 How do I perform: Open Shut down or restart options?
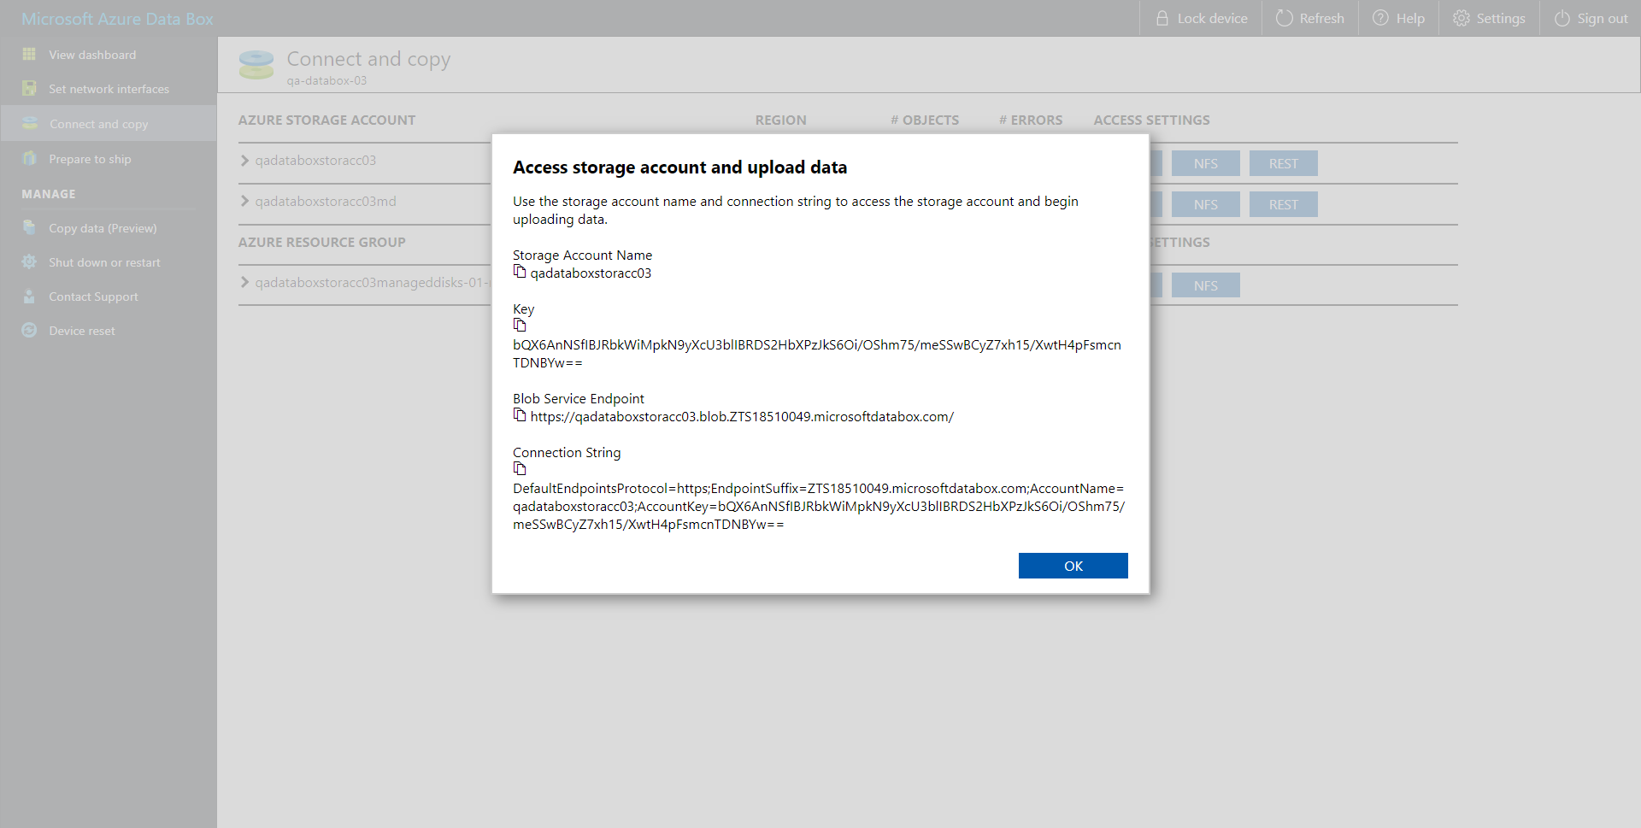pyautogui.click(x=104, y=261)
